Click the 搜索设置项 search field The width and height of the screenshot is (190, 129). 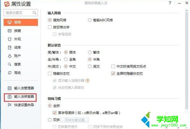pos(21,12)
